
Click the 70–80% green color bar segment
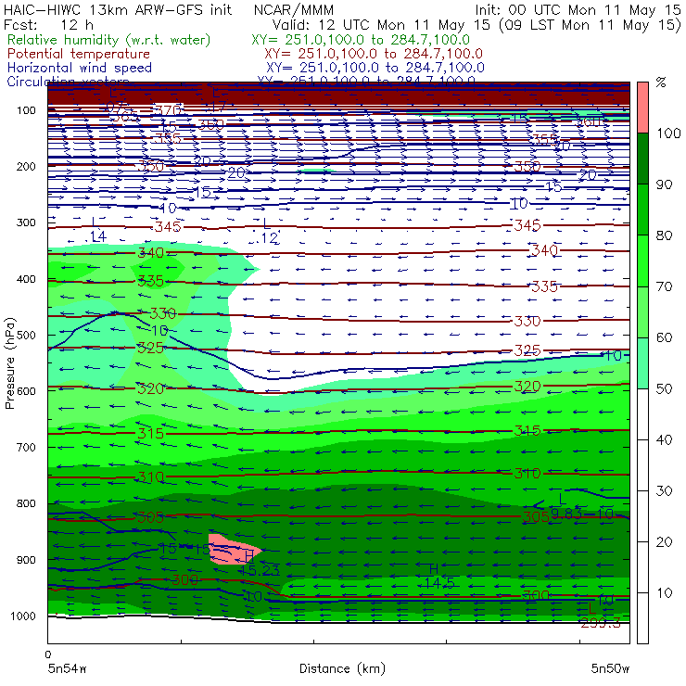[x=642, y=260]
